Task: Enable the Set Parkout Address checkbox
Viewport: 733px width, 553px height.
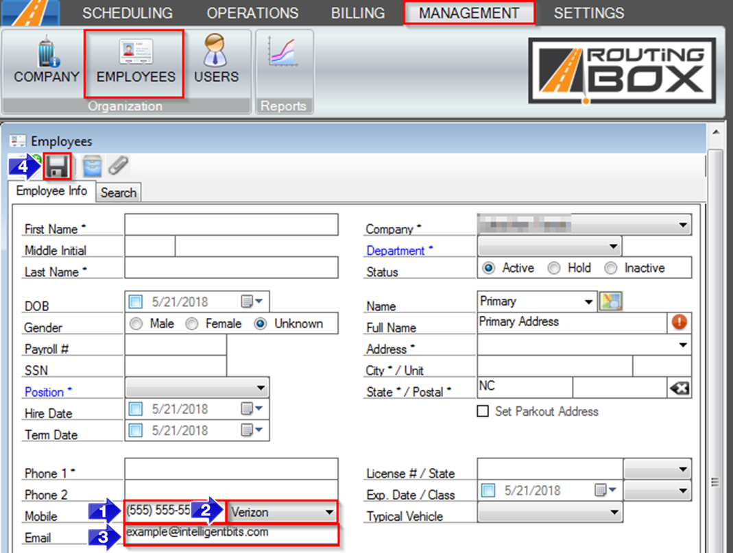Action: [483, 411]
